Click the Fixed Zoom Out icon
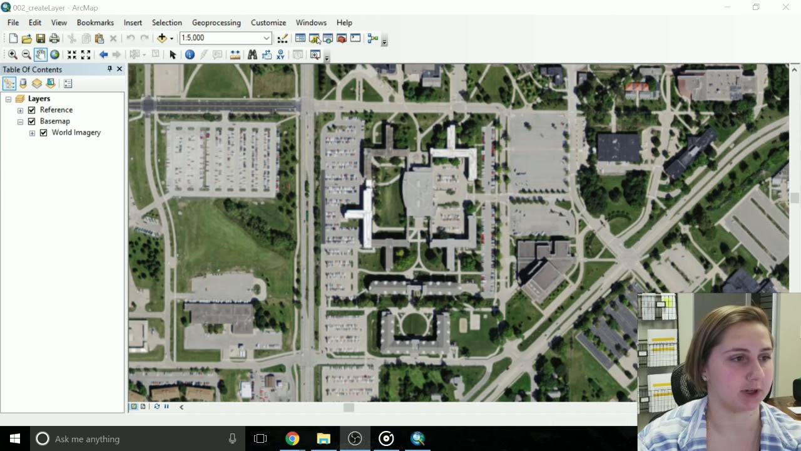801x451 pixels. [86, 54]
